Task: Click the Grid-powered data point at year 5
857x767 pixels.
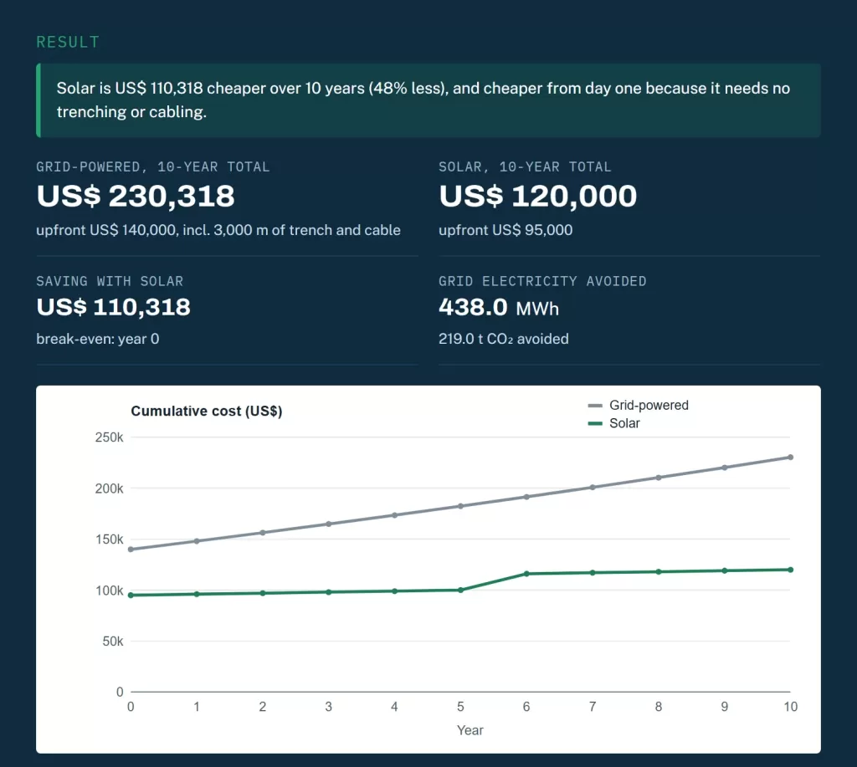Action: [461, 506]
